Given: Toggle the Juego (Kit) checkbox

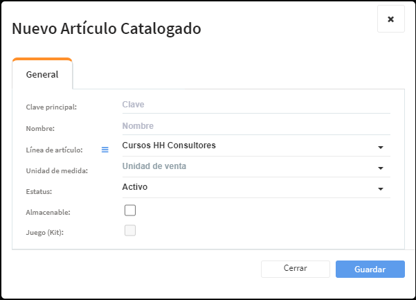Looking at the screenshot, I should click(x=130, y=231).
